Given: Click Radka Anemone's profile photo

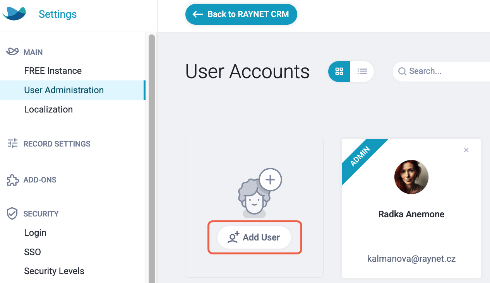Looking at the screenshot, I should (411, 177).
